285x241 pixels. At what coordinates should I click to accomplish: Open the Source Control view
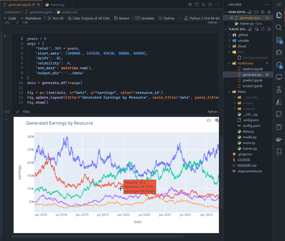[x=279, y=40]
